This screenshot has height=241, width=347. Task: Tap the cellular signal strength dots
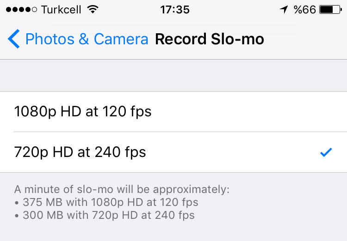[21, 10]
